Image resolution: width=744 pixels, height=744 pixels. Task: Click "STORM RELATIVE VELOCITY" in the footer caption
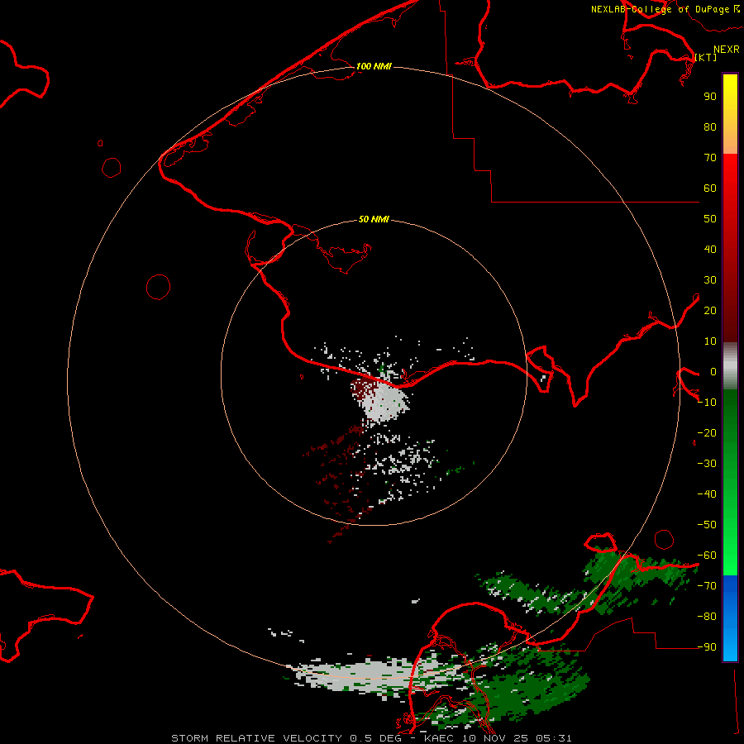click(256, 738)
